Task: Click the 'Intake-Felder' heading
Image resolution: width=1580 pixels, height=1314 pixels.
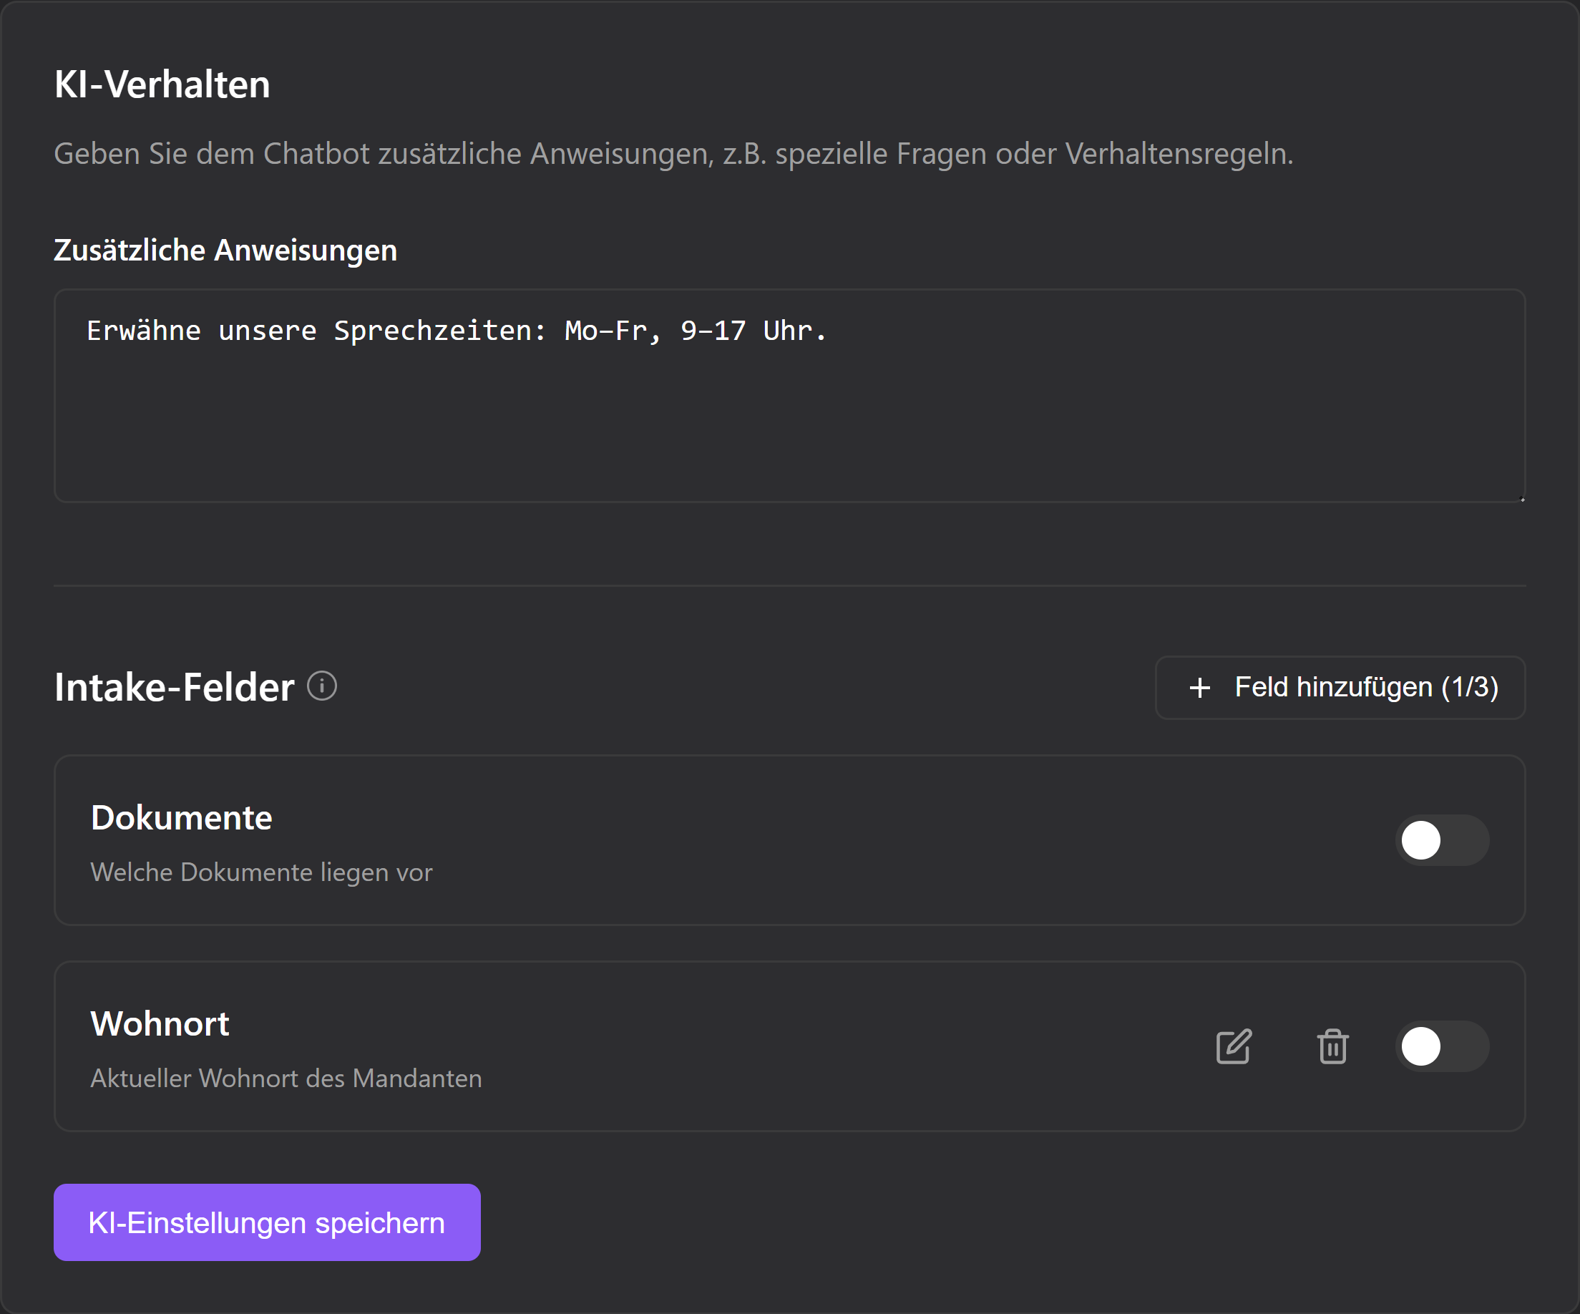Action: tap(173, 686)
